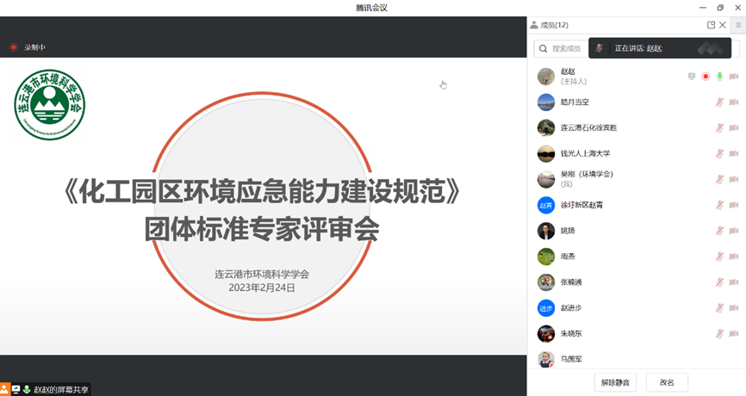This screenshot has width=746, height=396.
Task: Toggle the camera icon for 连云港石化徐宾胜
Action: (x=734, y=128)
